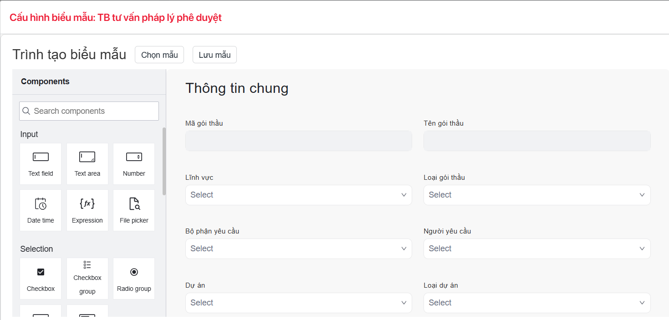The height and width of the screenshot is (320, 669).
Task: Pick the Checkbox group component icon
Action: (87, 265)
